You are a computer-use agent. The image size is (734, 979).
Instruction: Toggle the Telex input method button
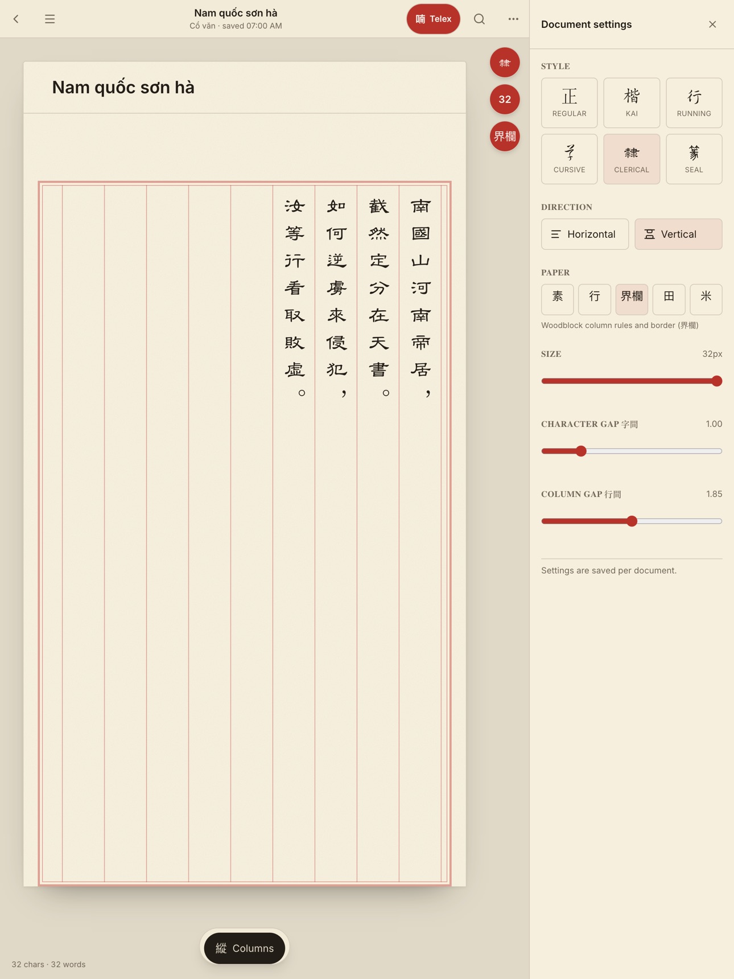click(433, 19)
